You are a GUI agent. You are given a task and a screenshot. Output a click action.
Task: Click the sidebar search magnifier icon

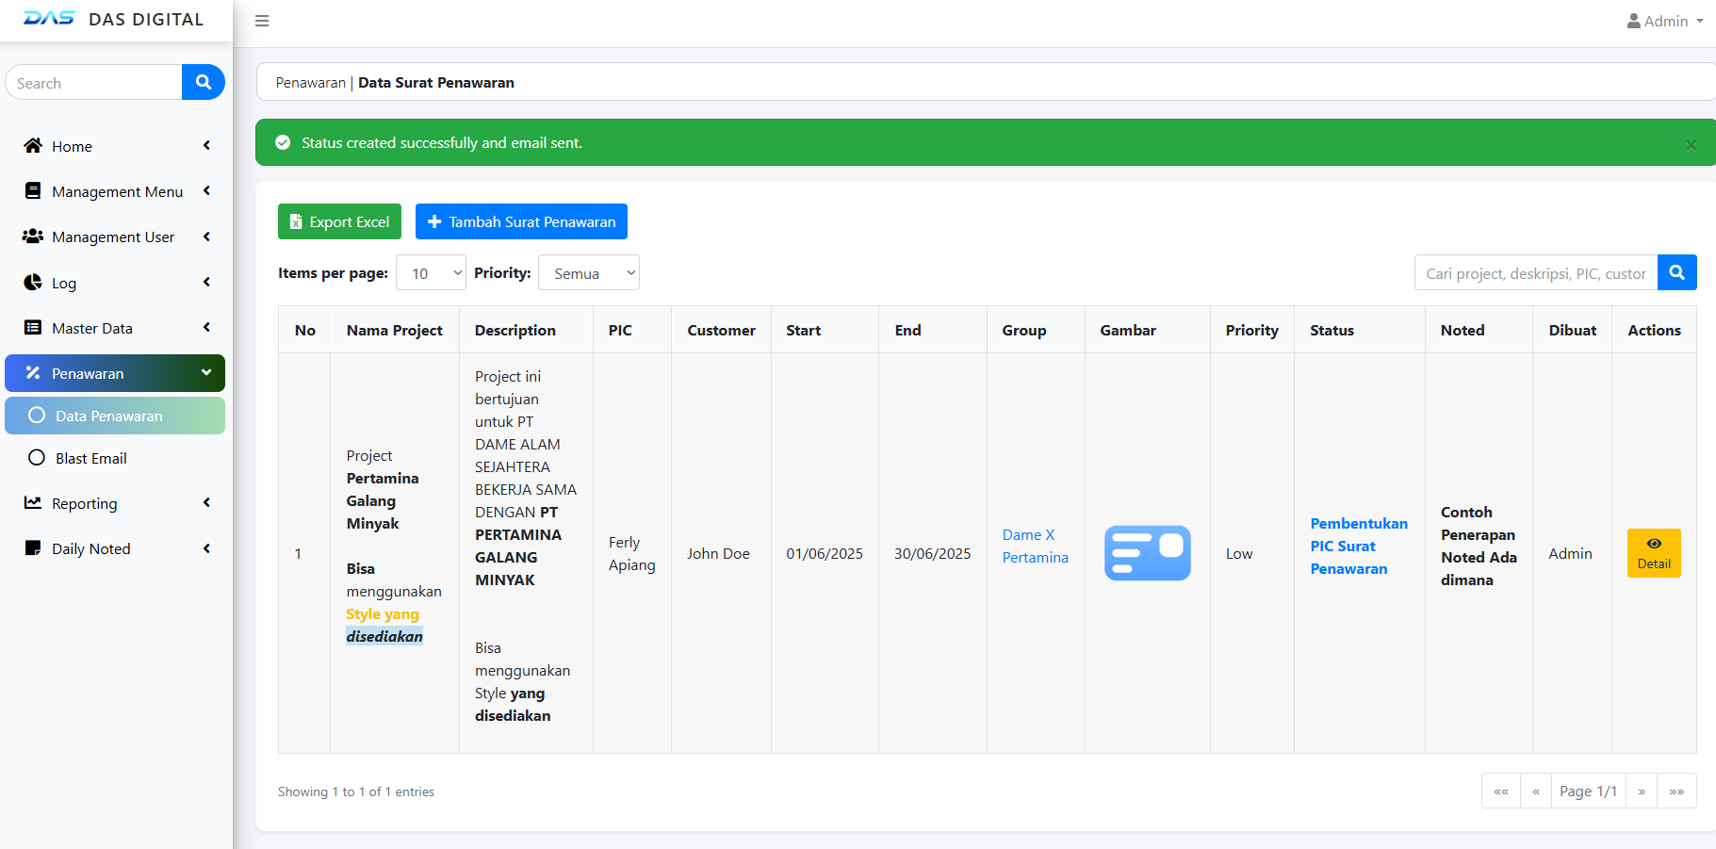point(203,82)
